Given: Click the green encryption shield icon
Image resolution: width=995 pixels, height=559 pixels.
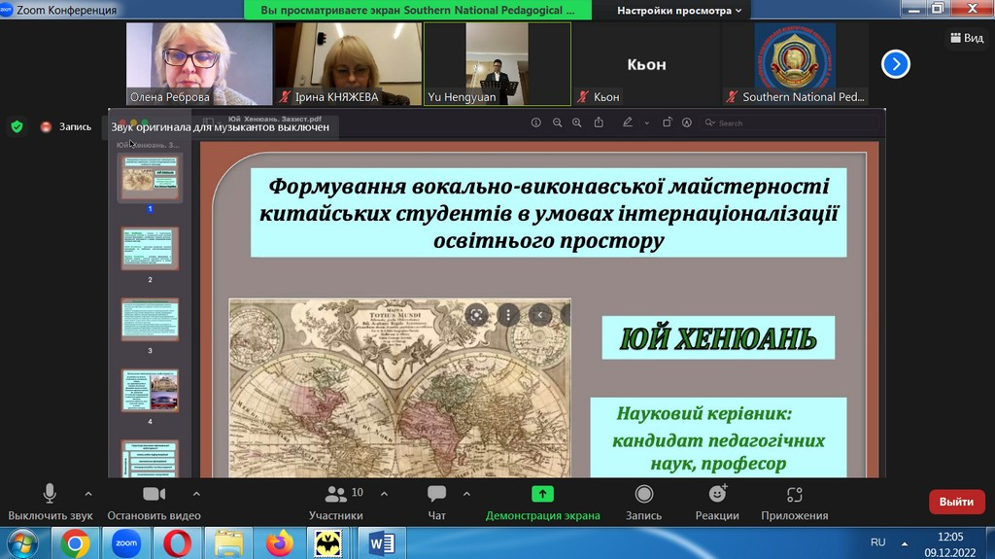Looking at the screenshot, I should 17,126.
